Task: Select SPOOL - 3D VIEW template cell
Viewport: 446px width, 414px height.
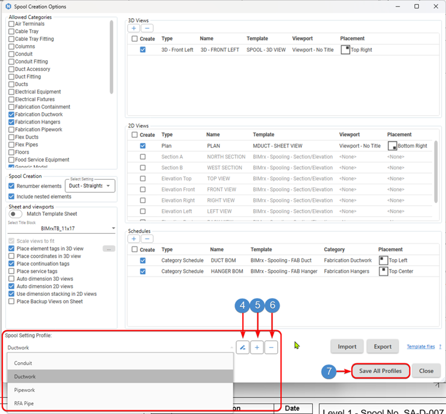Action: [266, 50]
